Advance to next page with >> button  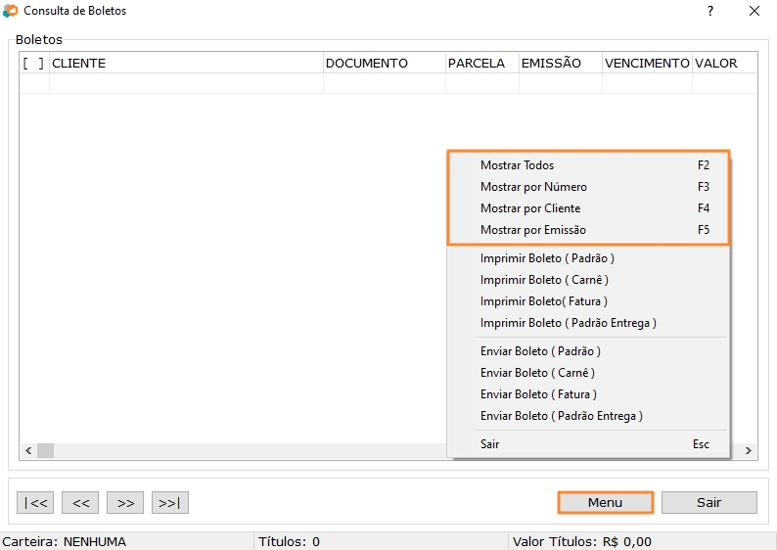(x=125, y=503)
